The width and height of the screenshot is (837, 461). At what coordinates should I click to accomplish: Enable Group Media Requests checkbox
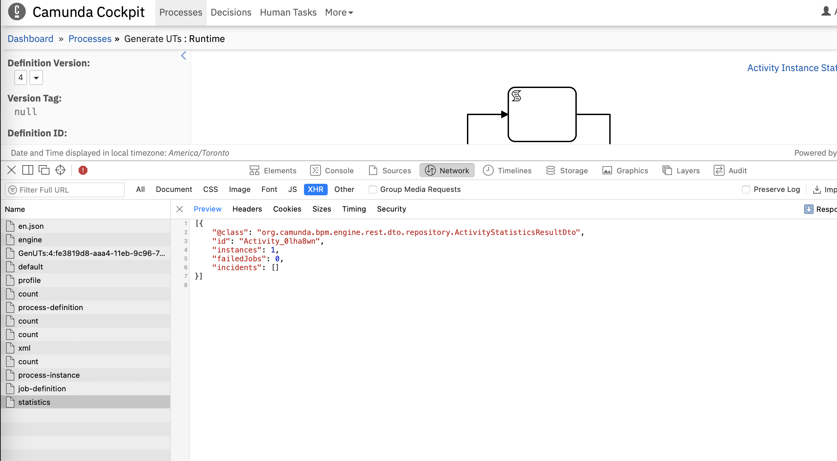[x=372, y=190]
